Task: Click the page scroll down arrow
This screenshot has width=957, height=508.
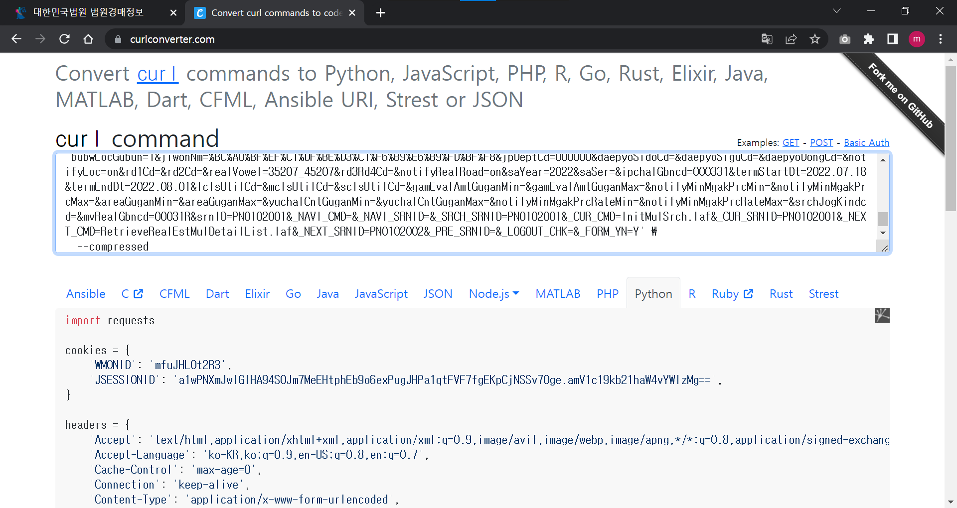Action: click(951, 502)
